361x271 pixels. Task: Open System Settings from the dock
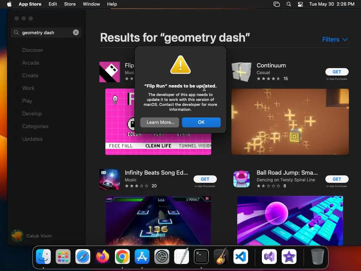[162, 257]
